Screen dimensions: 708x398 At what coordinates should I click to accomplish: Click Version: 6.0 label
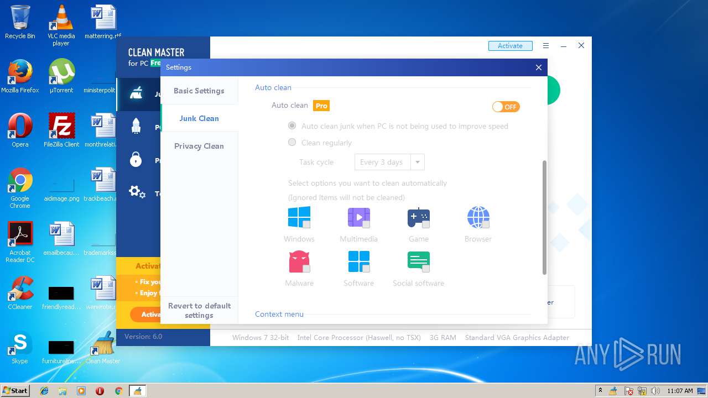pos(143,336)
